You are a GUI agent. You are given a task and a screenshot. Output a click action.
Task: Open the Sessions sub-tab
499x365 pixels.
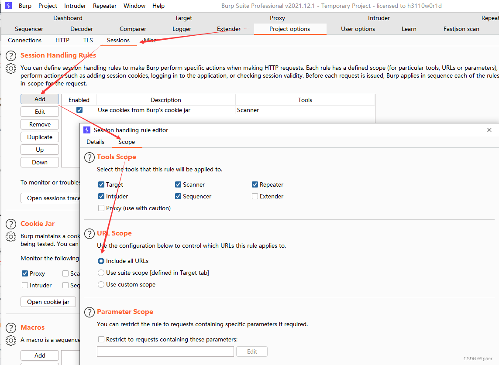118,41
